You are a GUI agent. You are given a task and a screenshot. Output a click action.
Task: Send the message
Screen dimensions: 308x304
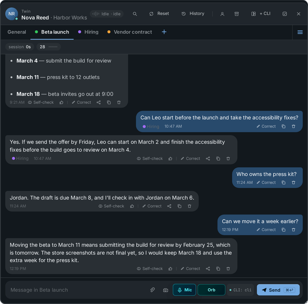[x=278, y=290]
